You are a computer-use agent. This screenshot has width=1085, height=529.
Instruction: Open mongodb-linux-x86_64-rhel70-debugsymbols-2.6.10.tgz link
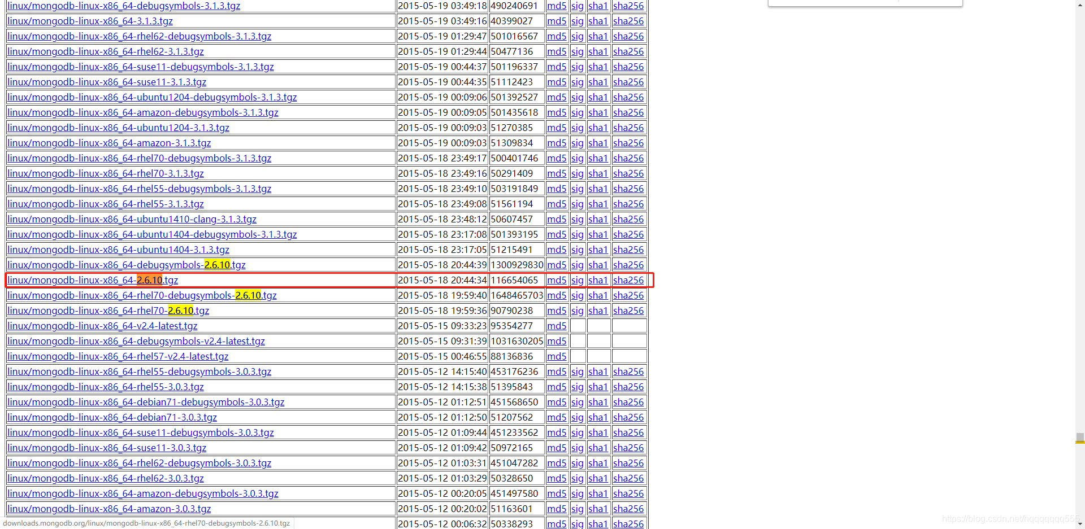pos(142,295)
